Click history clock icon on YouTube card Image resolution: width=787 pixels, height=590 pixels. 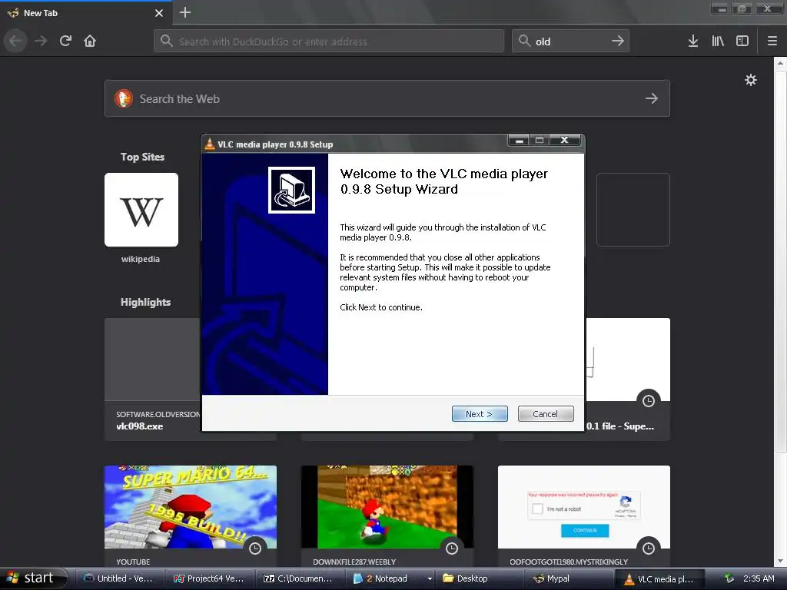coord(255,549)
